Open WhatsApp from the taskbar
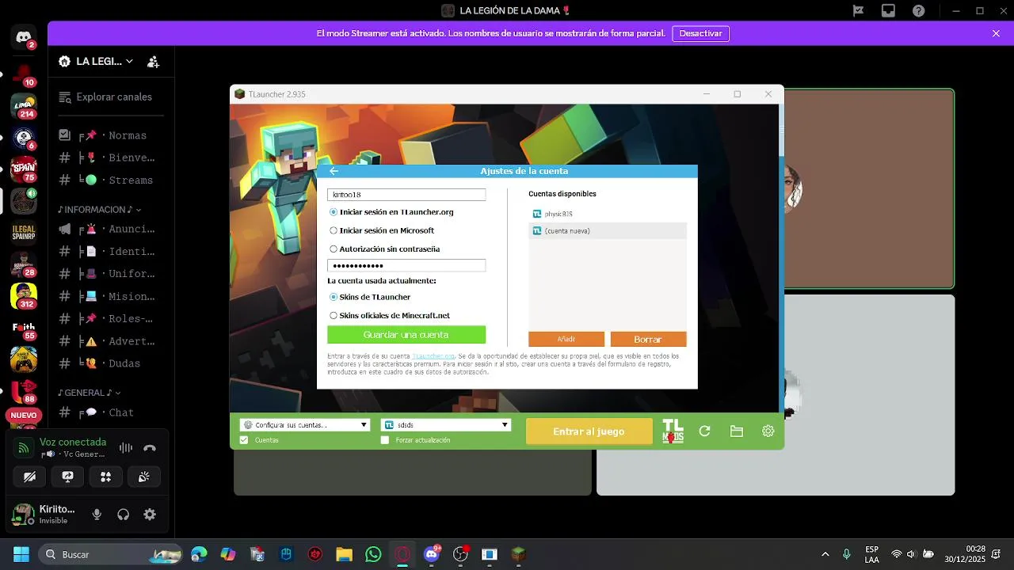Viewport: 1014px width, 570px height. click(x=373, y=554)
